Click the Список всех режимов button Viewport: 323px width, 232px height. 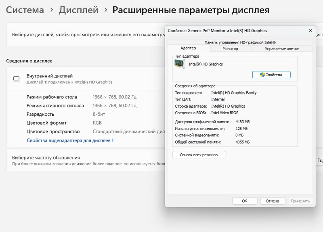click(199, 155)
